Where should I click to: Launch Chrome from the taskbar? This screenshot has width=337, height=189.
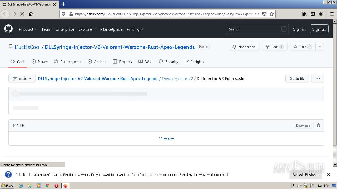[48, 186]
